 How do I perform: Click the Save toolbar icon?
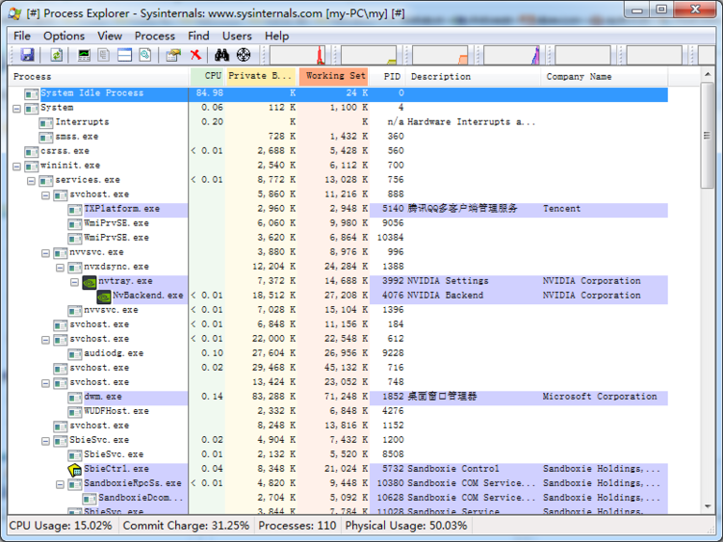pyautogui.click(x=27, y=55)
